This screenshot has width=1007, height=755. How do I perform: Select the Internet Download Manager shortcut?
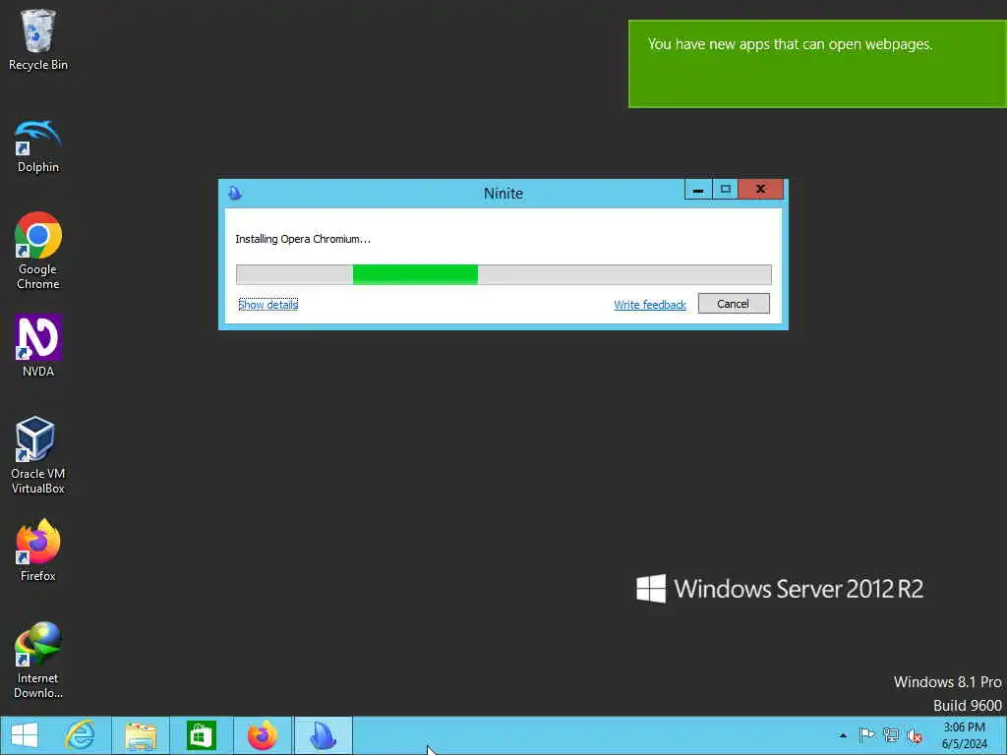38,660
